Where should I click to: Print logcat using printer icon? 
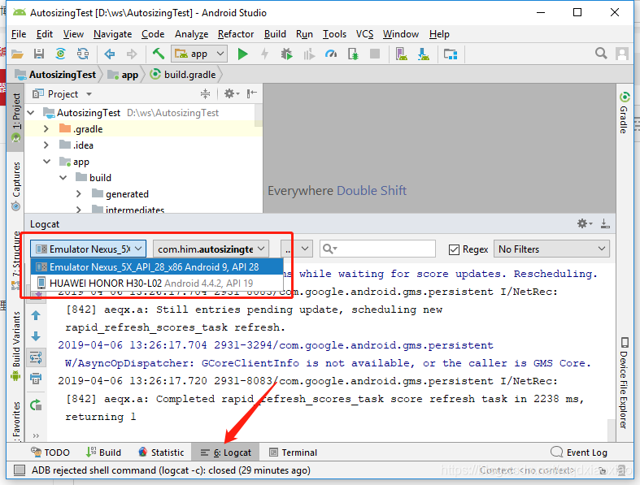coord(36,379)
